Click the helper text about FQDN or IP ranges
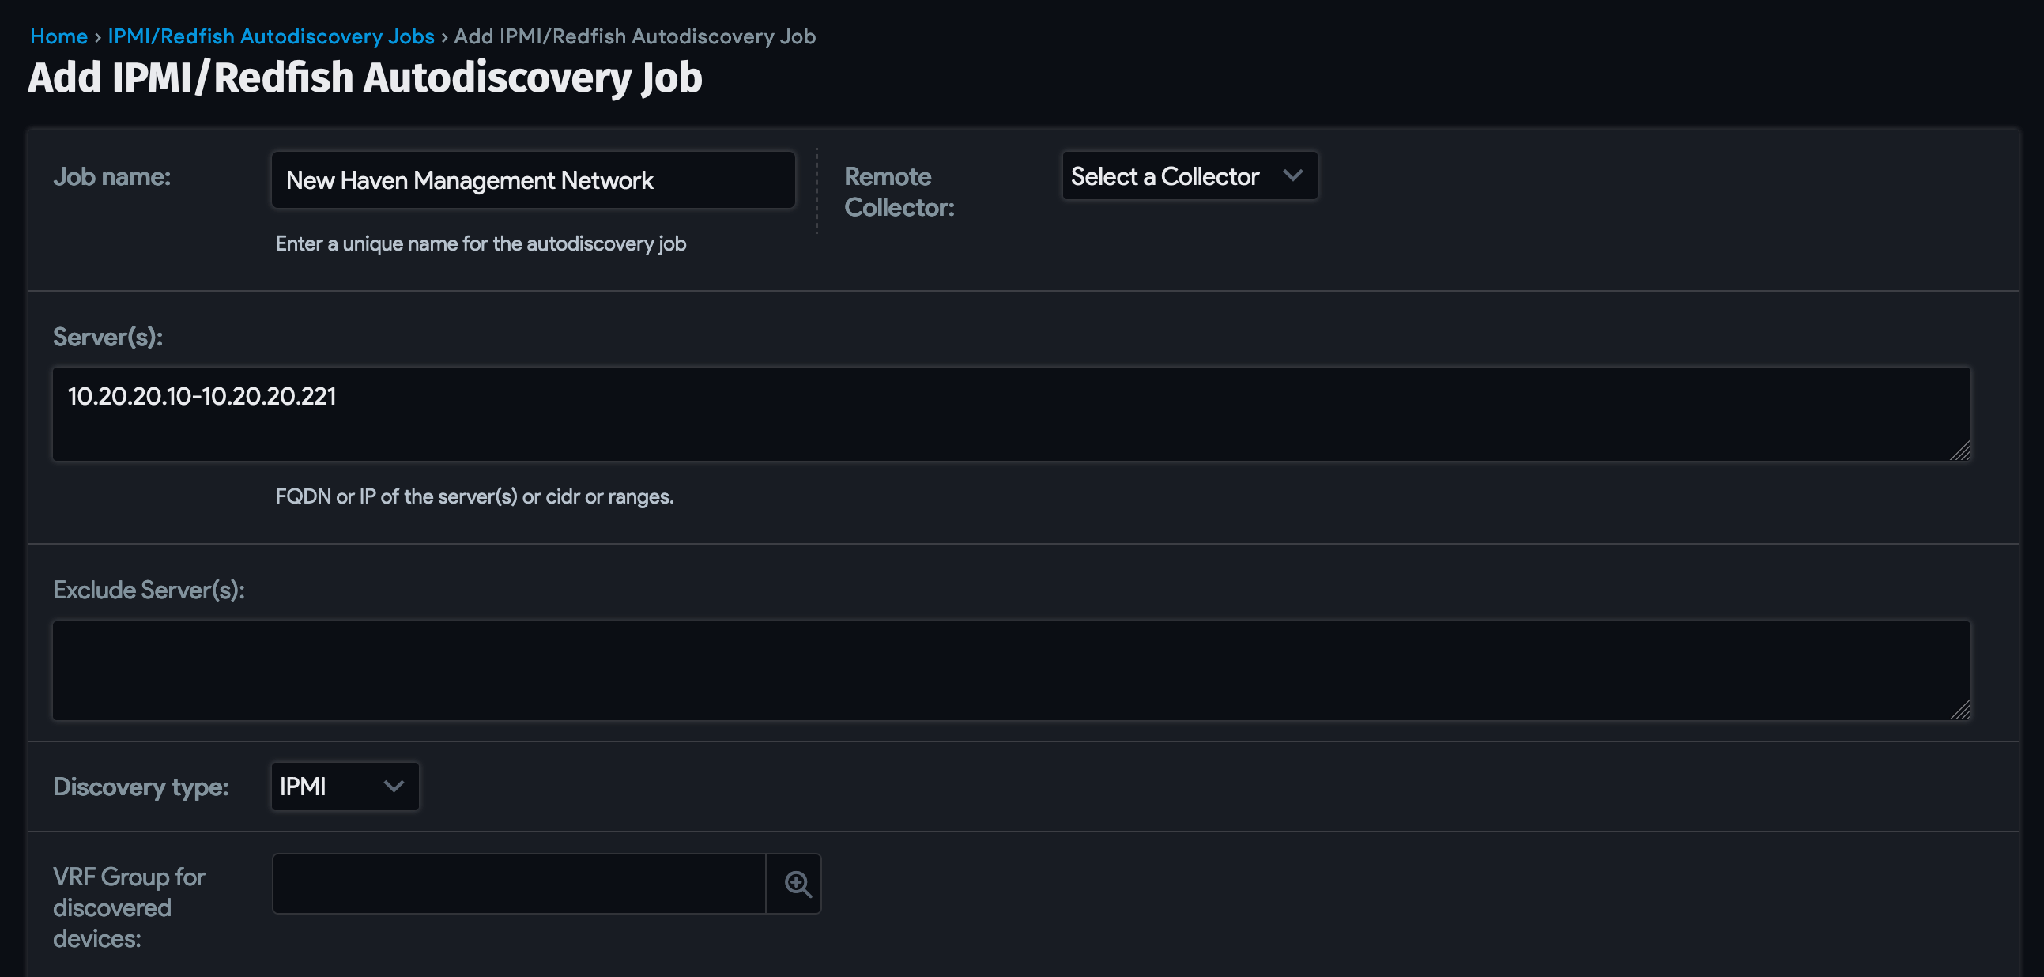The image size is (2044, 977). tap(474, 498)
